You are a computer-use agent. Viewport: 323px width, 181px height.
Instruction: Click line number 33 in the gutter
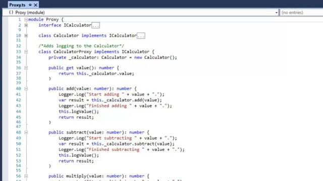[18, 51]
